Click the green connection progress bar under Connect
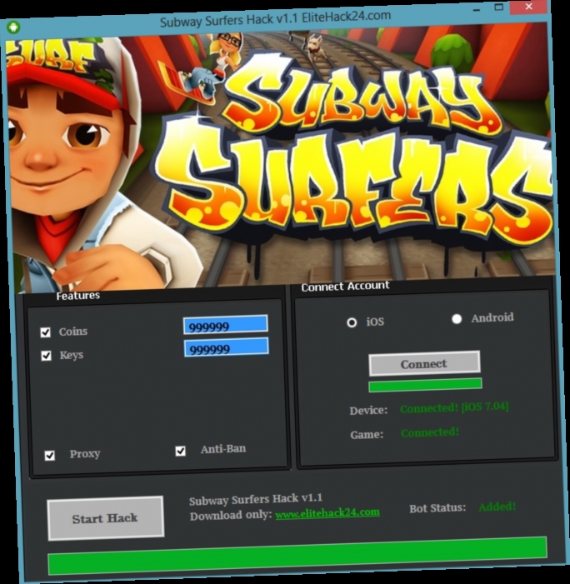This screenshot has height=584, width=570. (425, 385)
